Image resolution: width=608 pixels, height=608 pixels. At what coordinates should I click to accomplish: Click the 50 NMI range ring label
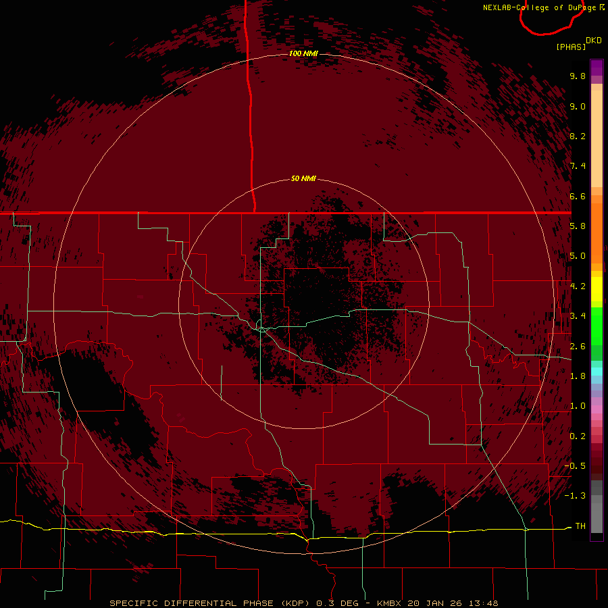(x=303, y=178)
